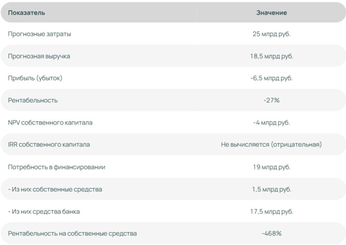Select NPV собственного капитала label
Image resolution: width=346 pixels, height=245 pixels.
point(50,123)
